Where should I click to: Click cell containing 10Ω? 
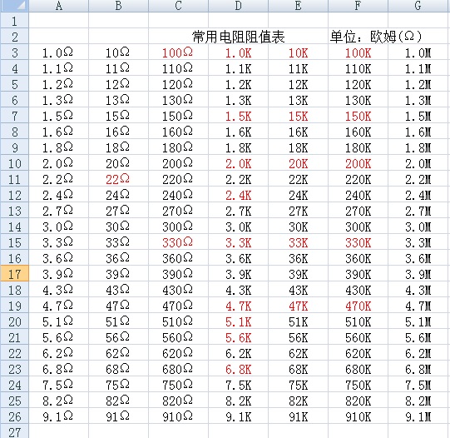click(117, 52)
